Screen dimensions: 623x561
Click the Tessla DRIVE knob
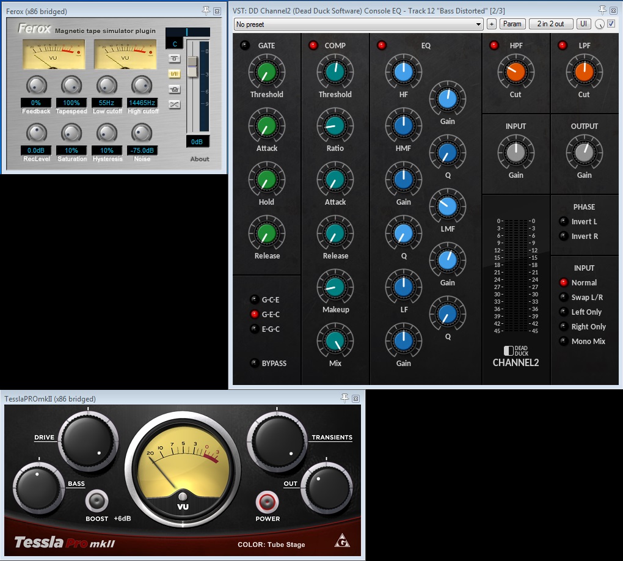(88, 442)
